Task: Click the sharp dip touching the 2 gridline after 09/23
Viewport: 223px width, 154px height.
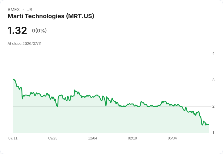Action: coord(57,106)
